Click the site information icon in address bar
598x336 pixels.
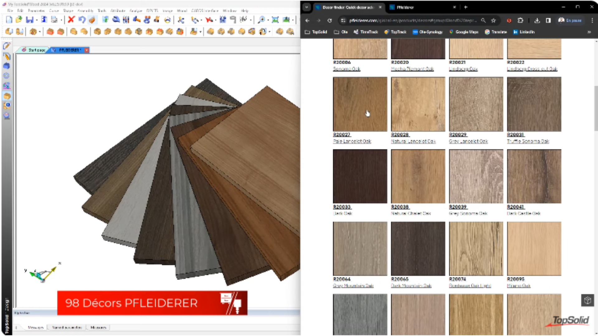pos(343,21)
